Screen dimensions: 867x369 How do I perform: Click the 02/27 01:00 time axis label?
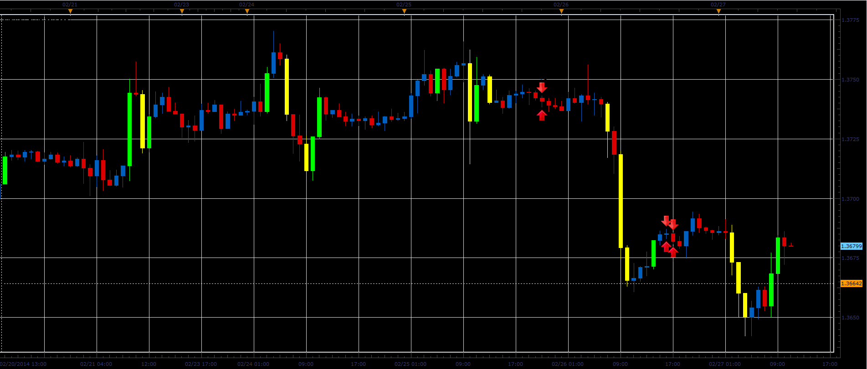[x=725, y=364]
